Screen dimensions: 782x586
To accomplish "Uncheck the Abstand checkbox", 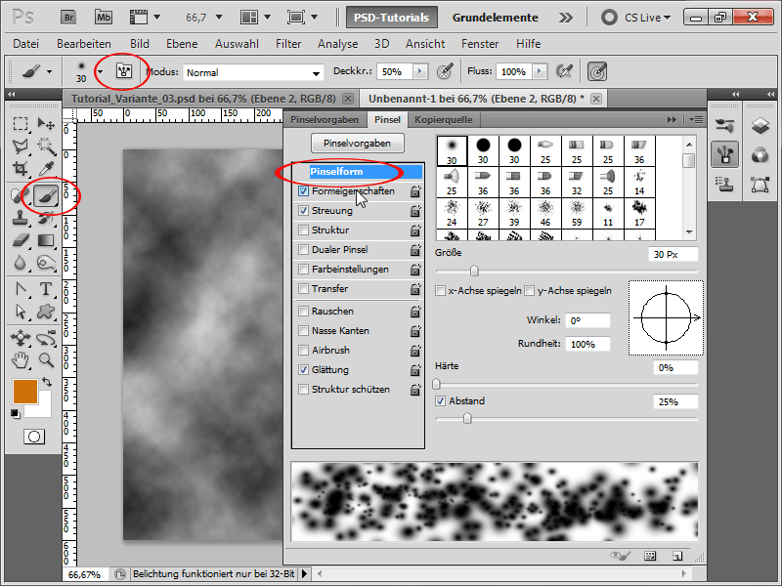I will coord(441,401).
